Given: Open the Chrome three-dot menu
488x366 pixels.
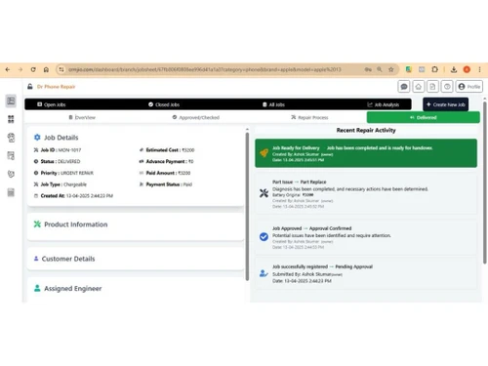Looking at the screenshot, I should pos(479,69).
